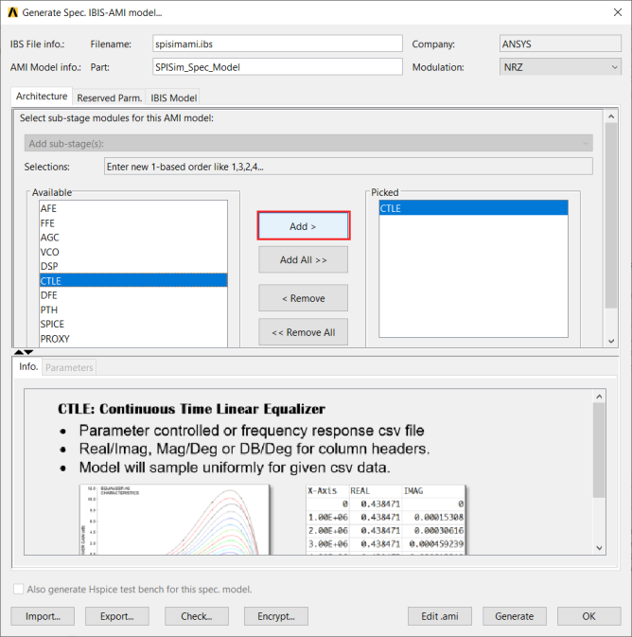Click the Encrypt... button

tap(276, 616)
